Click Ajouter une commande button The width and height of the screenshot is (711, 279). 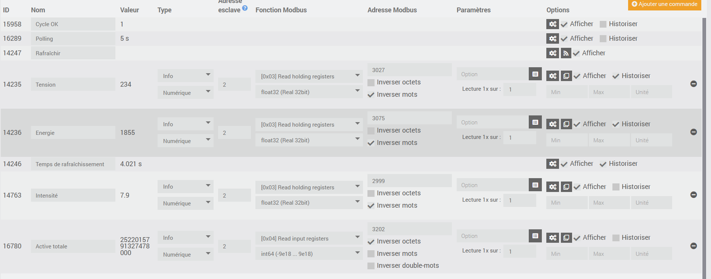click(x=664, y=4)
